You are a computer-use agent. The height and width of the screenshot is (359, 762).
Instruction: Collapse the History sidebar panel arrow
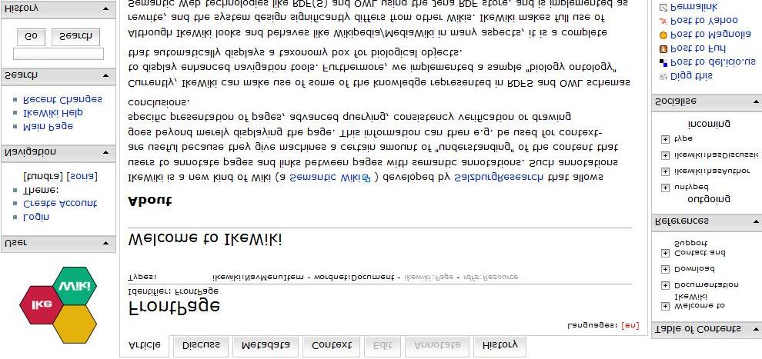click(x=106, y=8)
